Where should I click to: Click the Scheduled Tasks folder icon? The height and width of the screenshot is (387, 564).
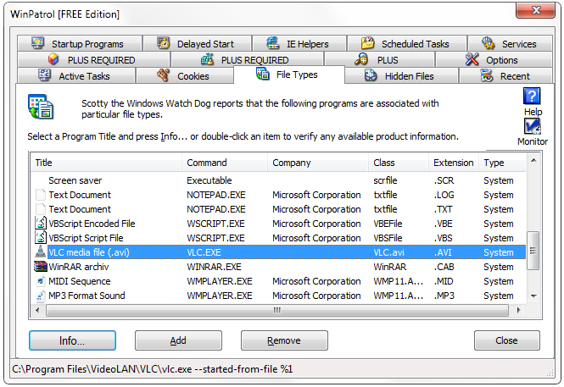pos(367,43)
